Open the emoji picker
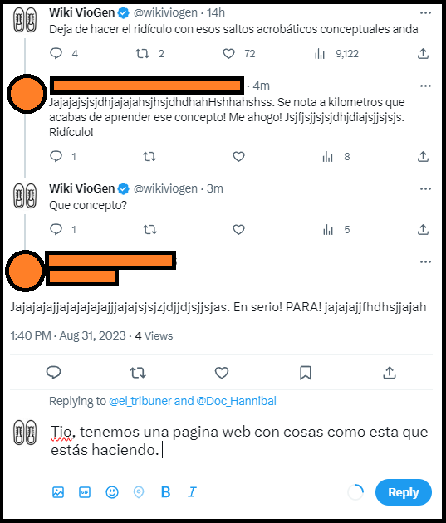This screenshot has width=446, height=523. click(112, 492)
